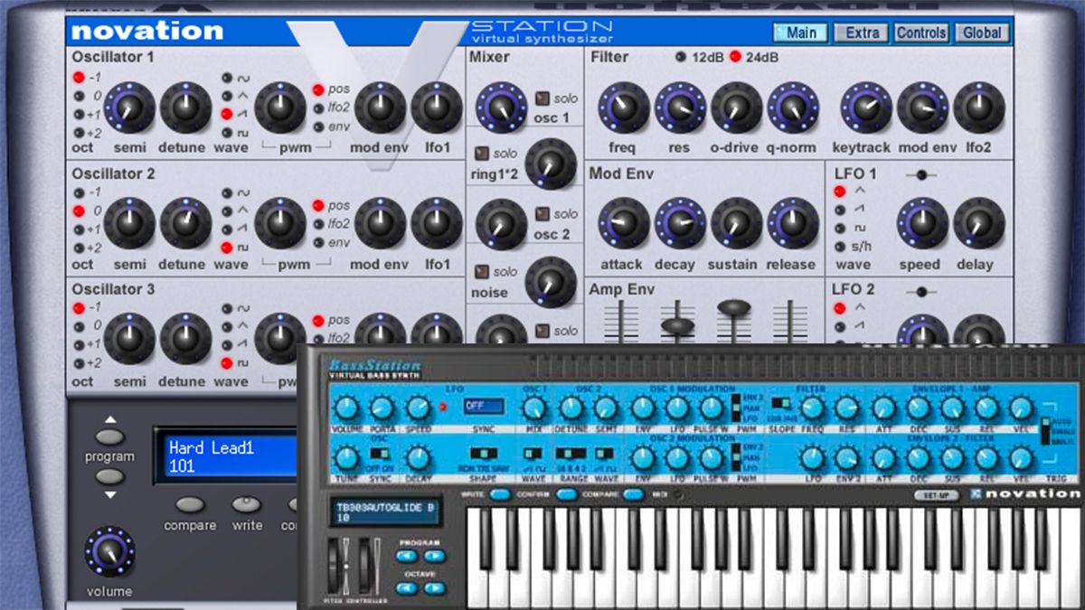Open the Controls tab in V-Station
Screen dimensions: 1085x610
click(x=921, y=33)
